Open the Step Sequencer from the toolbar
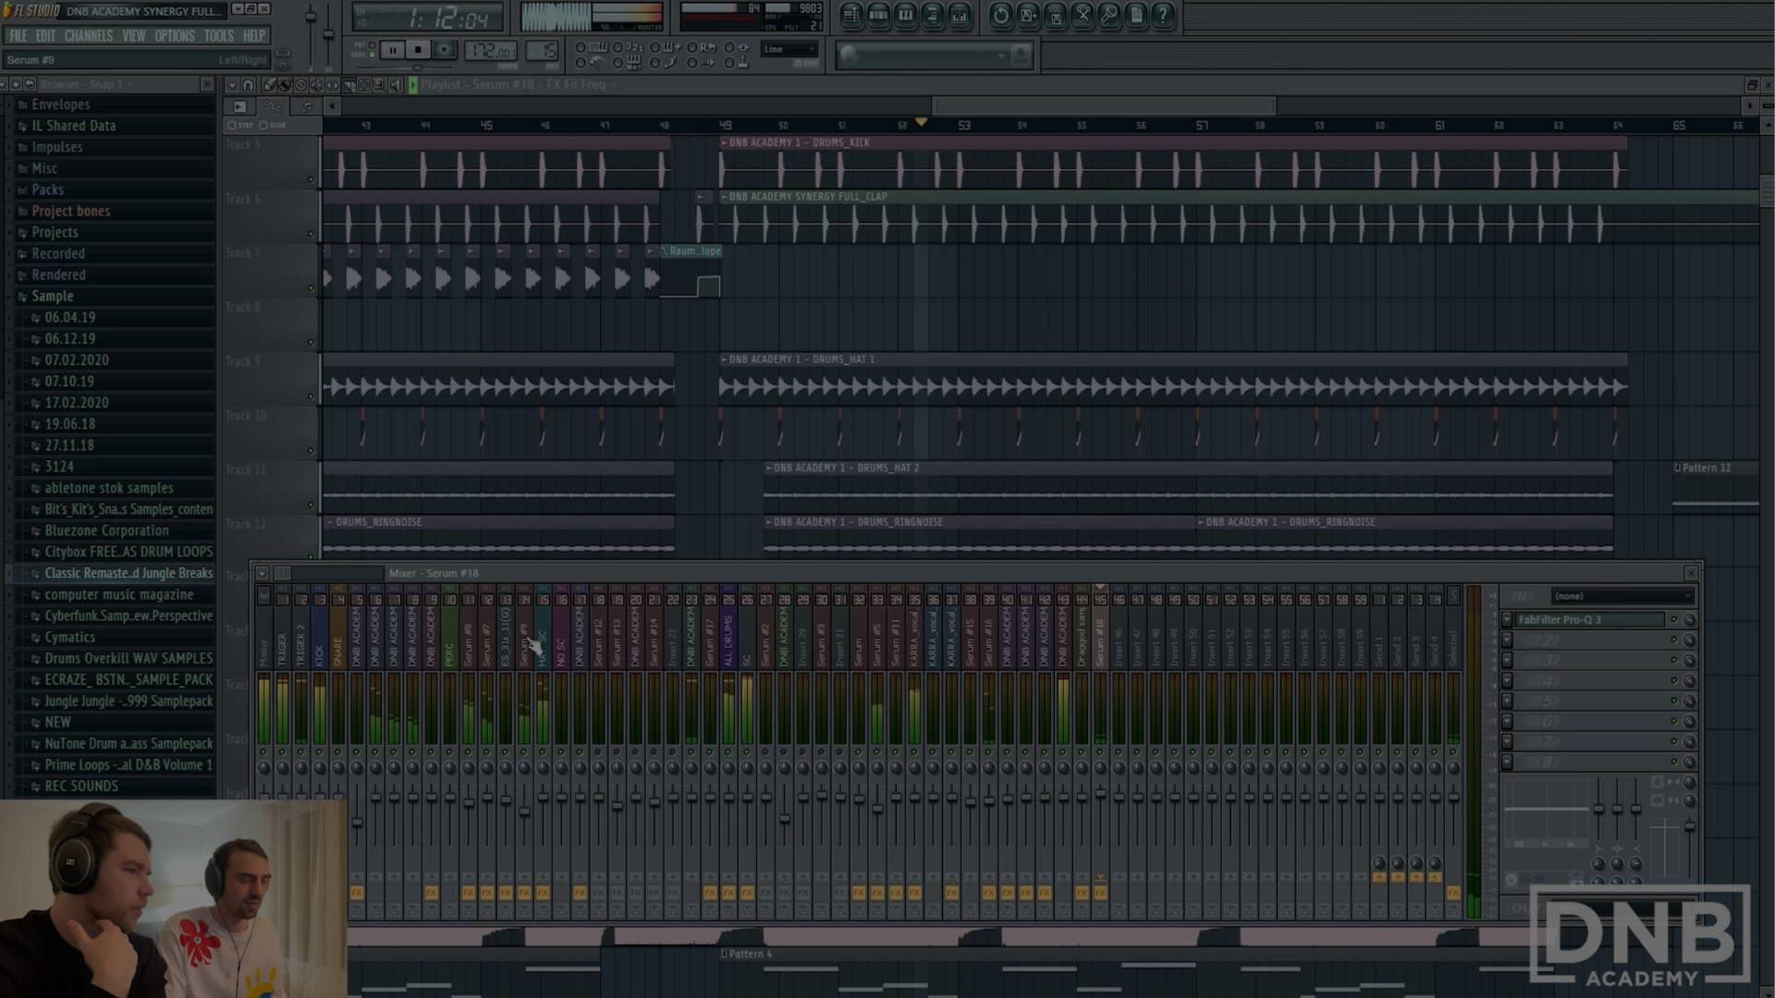 [x=878, y=15]
